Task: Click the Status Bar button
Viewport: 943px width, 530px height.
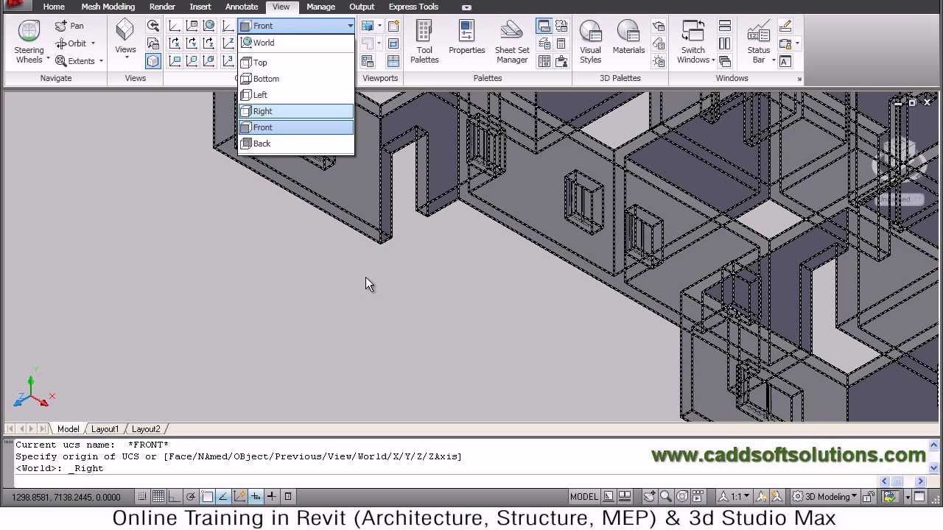Action: click(x=759, y=42)
